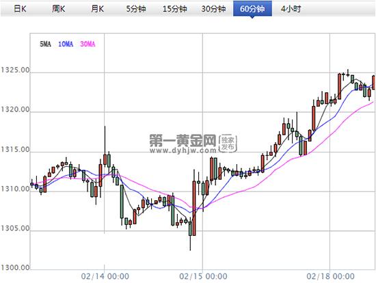Screen dimensions: 376x283
Task: Click the 02/15 00:00 date label
Action: point(203,276)
